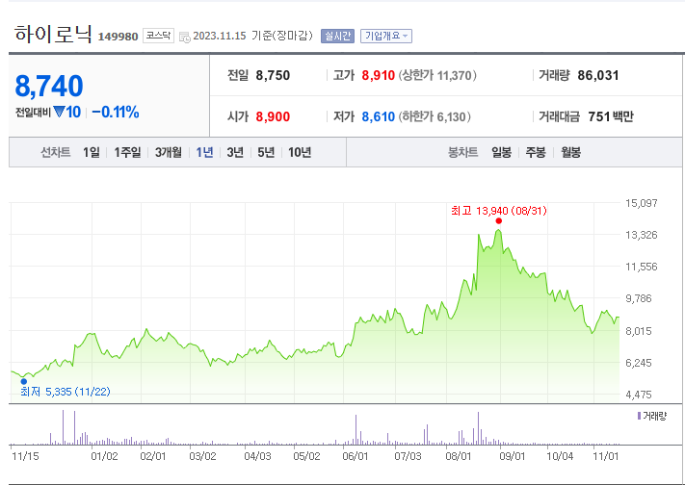The image size is (685, 485).
Task: Click the 상한가 11,370 text
Action: [436, 75]
